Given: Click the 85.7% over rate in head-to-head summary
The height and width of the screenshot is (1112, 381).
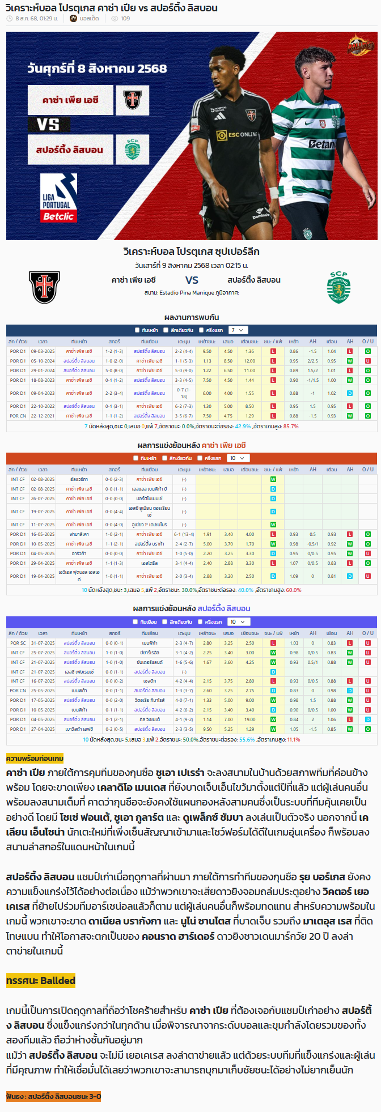Looking at the screenshot, I should [291, 426].
